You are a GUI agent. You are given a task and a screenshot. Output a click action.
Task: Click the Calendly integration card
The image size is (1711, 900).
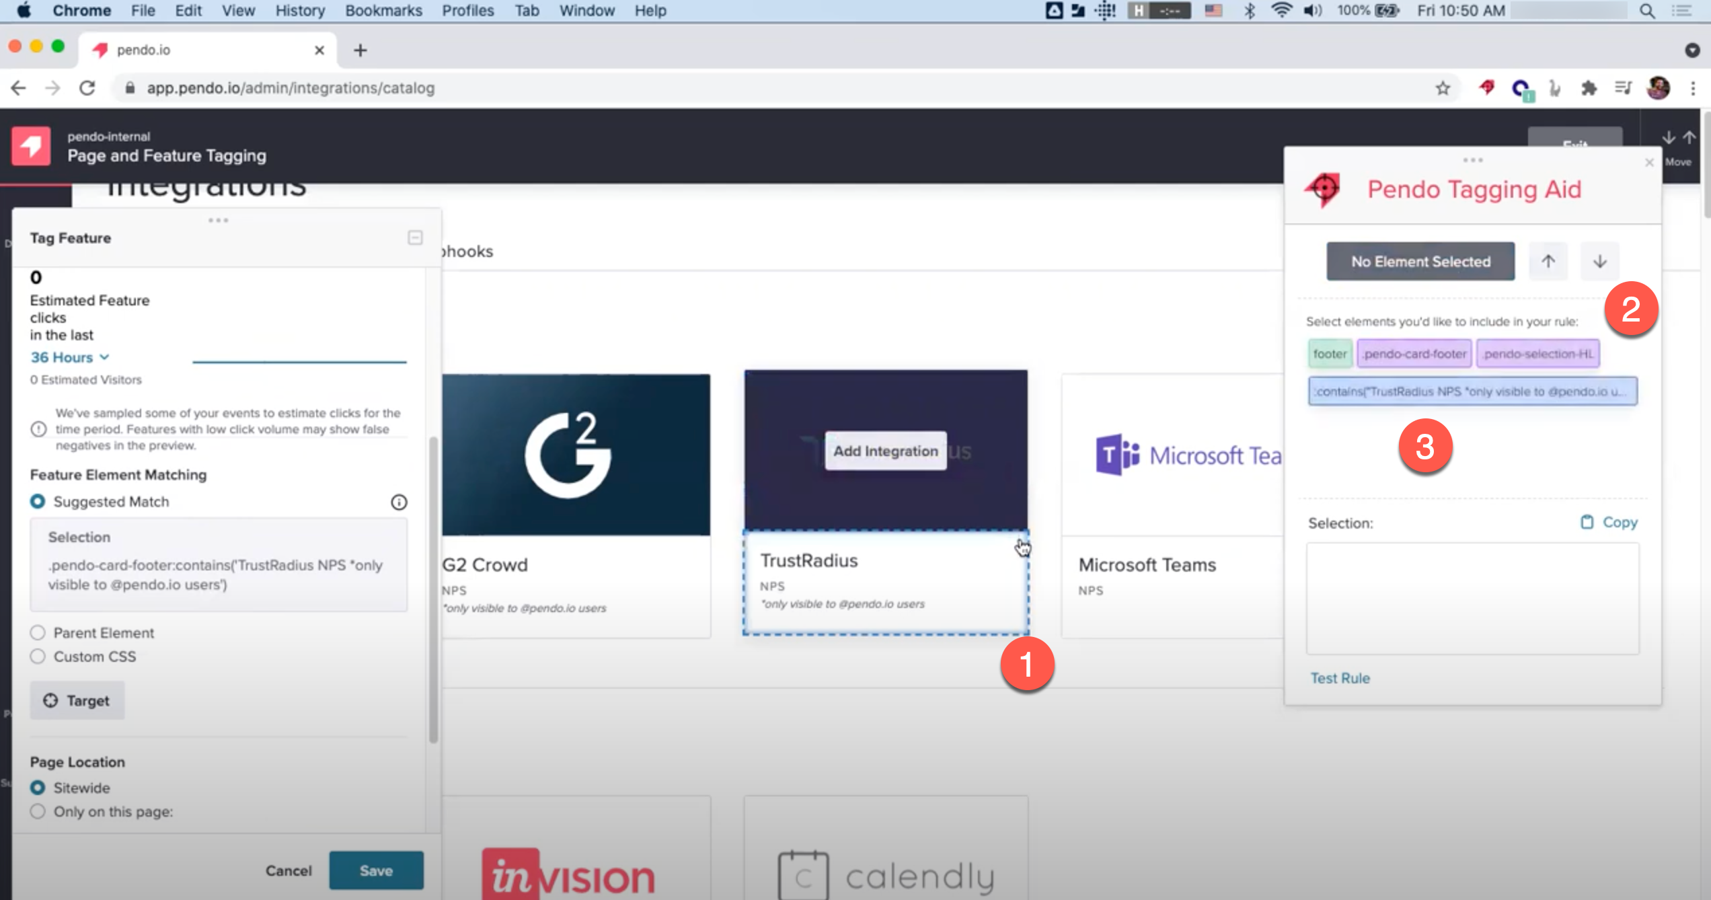coord(886,848)
